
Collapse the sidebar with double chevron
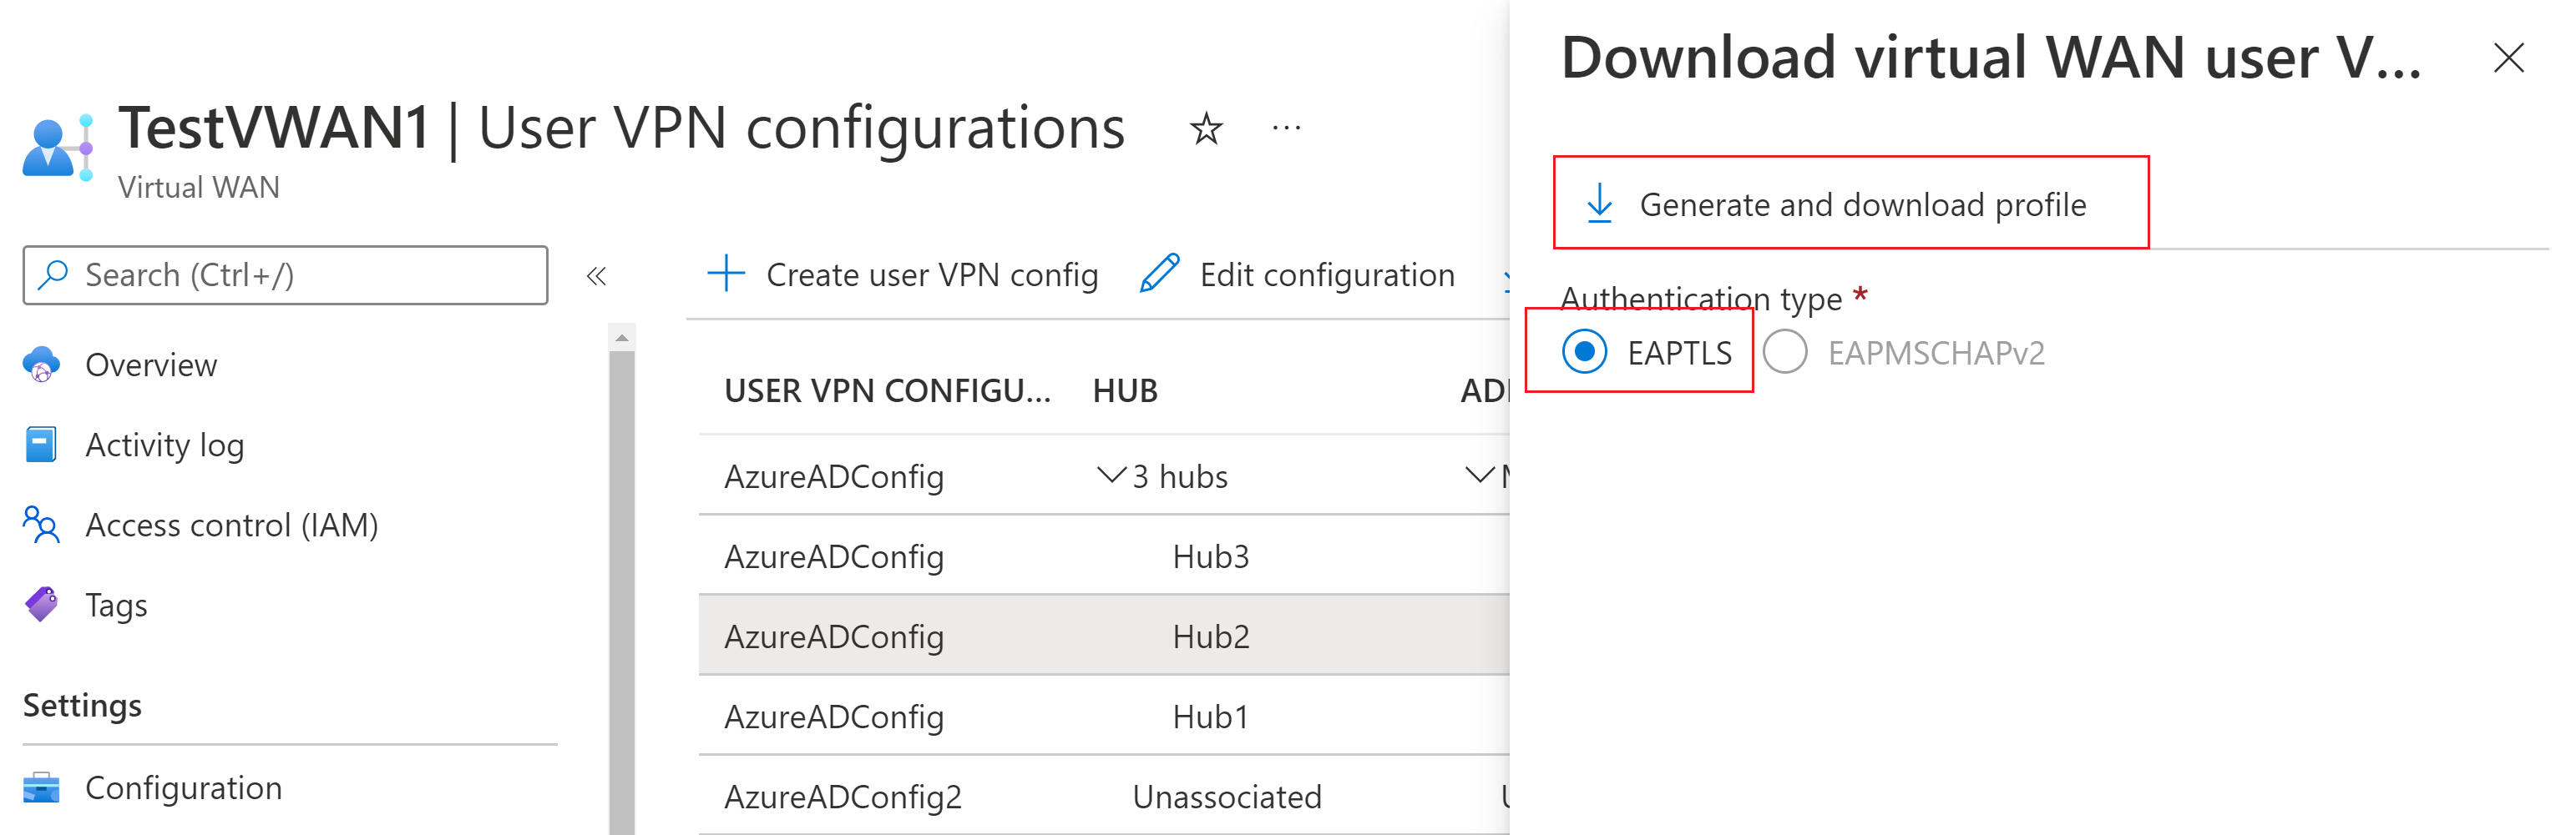(x=596, y=275)
